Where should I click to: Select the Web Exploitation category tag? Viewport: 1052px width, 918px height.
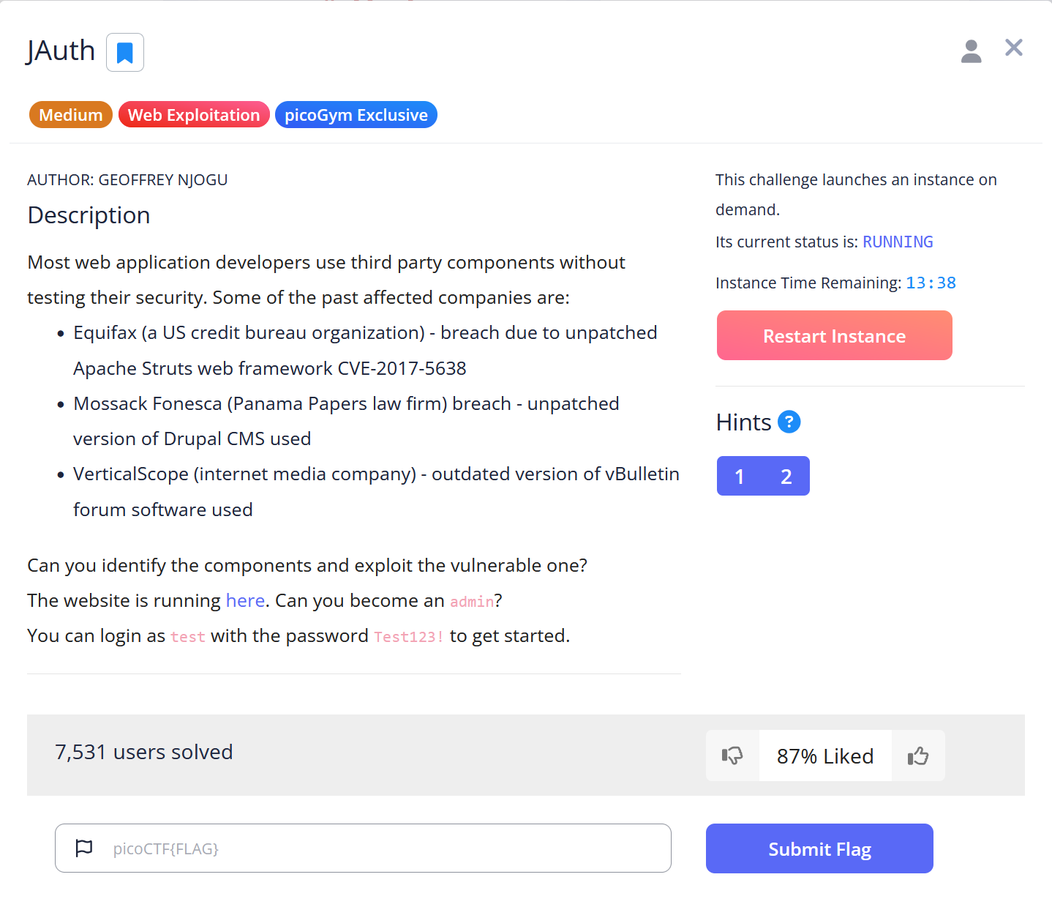(x=194, y=114)
